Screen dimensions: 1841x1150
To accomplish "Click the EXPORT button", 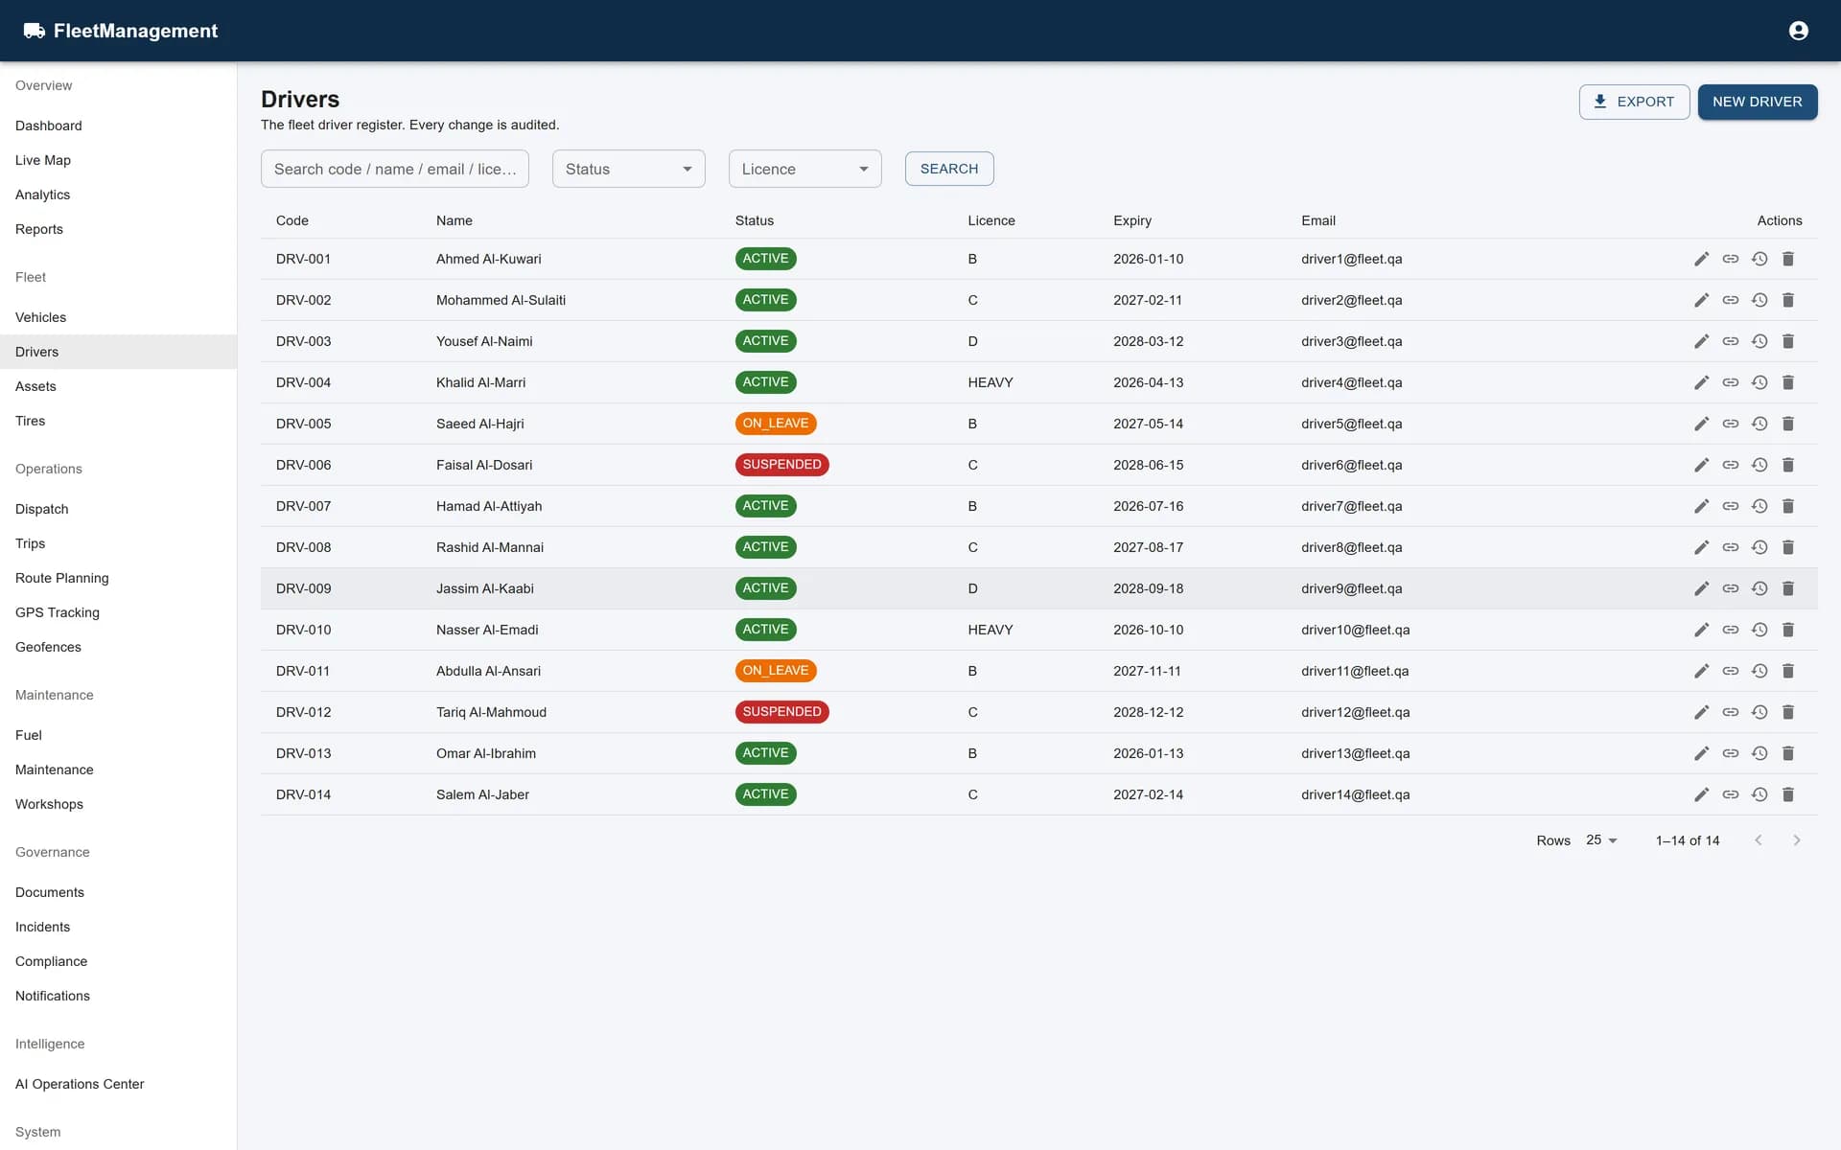I will click(x=1634, y=102).
